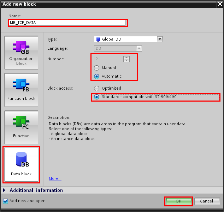This screenshot has height=212, width=224.
Task: Toggle the Add new and open checkbox
Action: pos(5,201)
